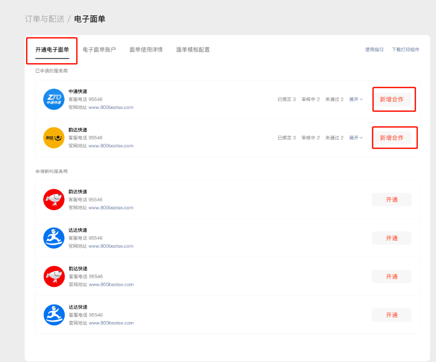
Task: Open the 电子面单账户 tab
Action: click(99, 50)
